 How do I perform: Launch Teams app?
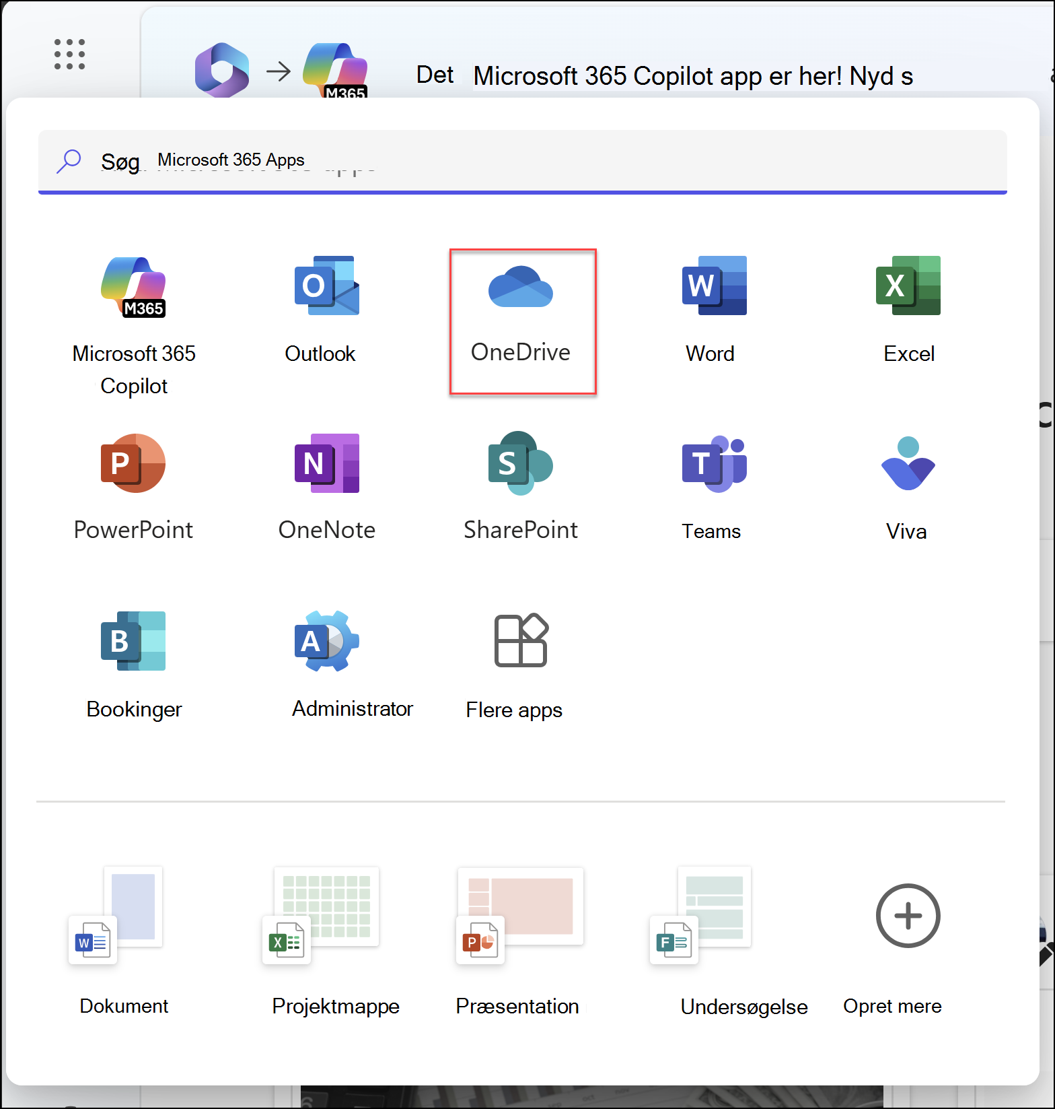[714, 488]
